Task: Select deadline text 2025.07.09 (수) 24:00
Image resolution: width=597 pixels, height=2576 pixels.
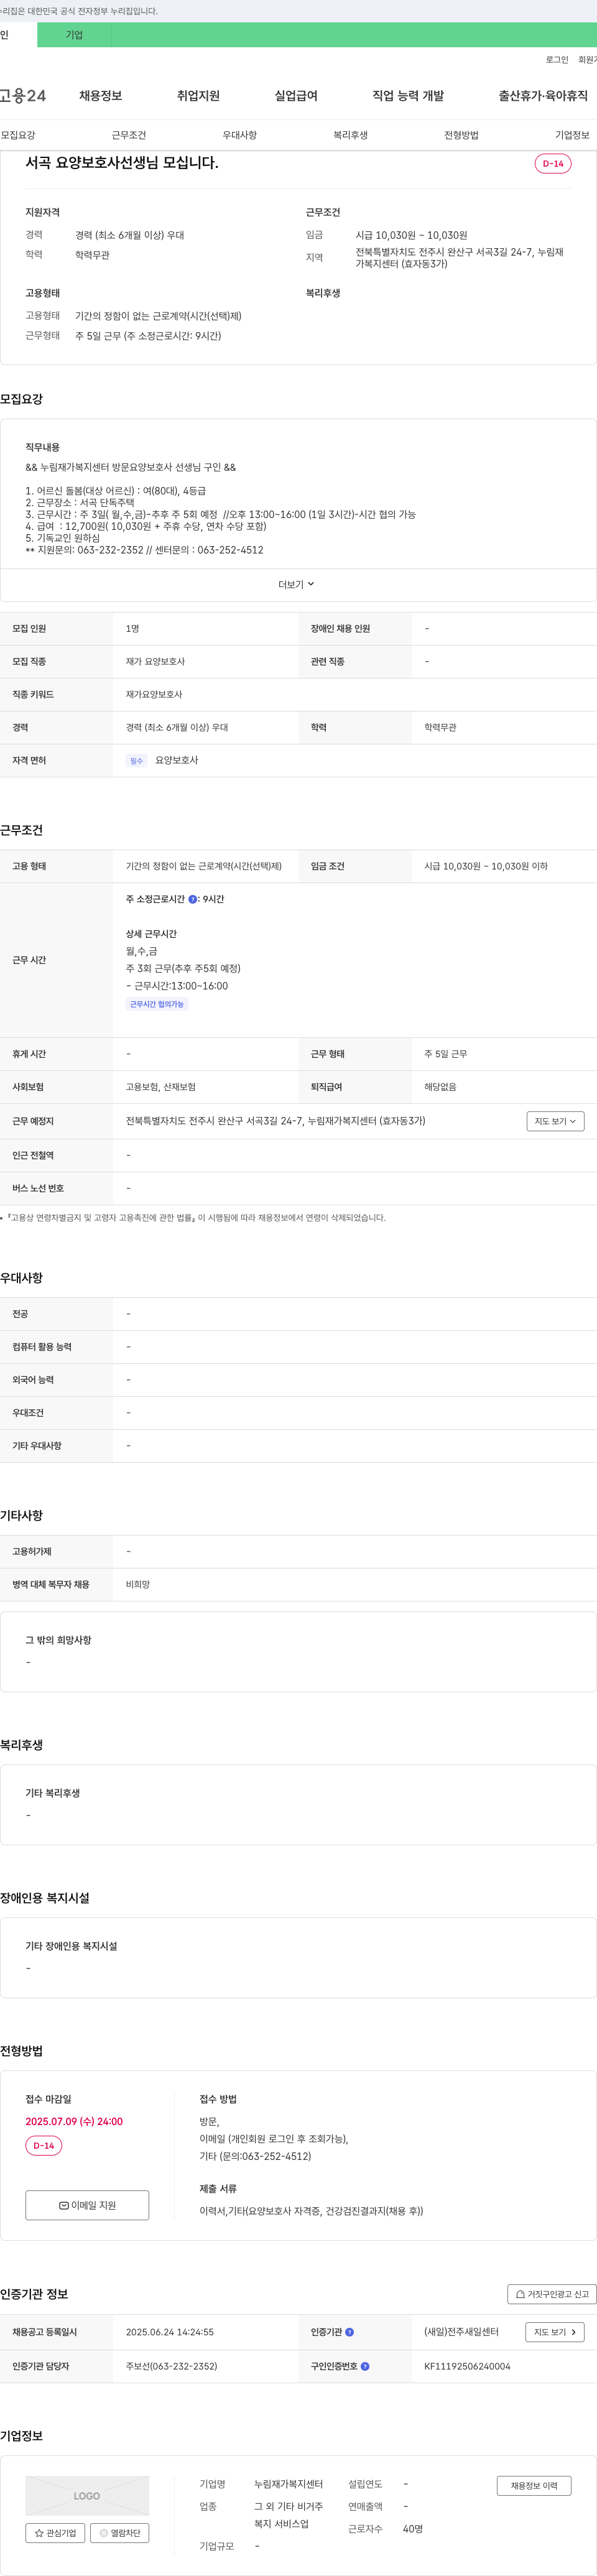Action: [74, 2121]
